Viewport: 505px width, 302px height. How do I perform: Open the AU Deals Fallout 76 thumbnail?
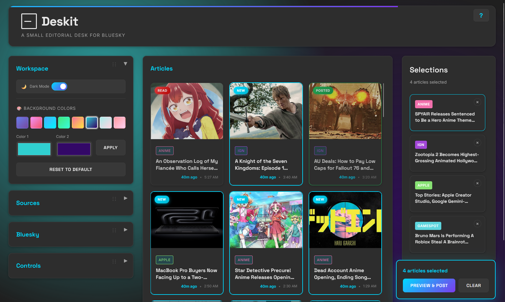(345, 111)
